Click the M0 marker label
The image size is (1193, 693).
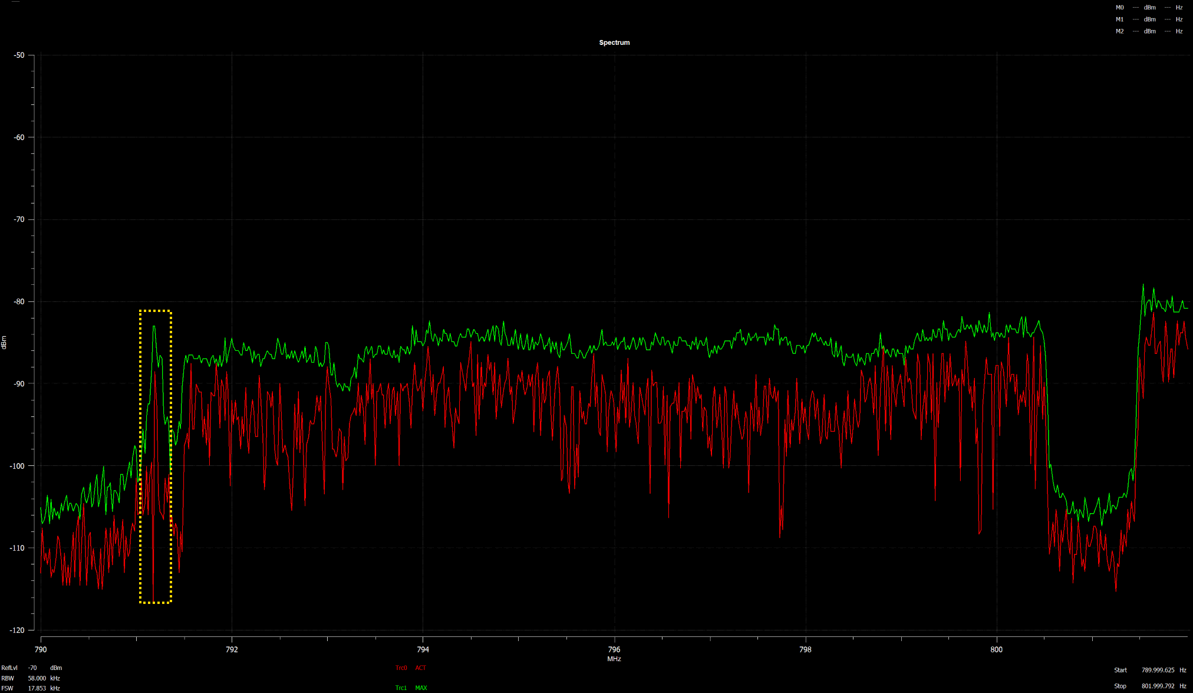point(1119,8)
